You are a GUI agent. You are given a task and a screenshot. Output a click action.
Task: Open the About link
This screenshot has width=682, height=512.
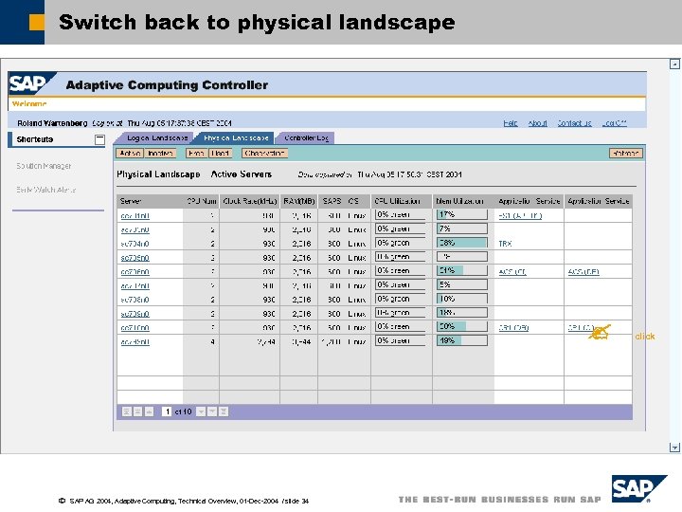tap(538, 123)
